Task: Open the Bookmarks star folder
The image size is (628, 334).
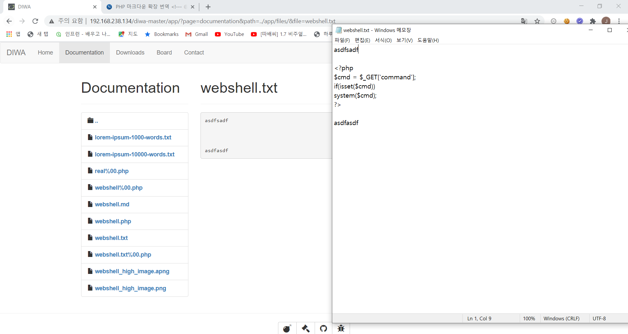Action: click(162, 34)
